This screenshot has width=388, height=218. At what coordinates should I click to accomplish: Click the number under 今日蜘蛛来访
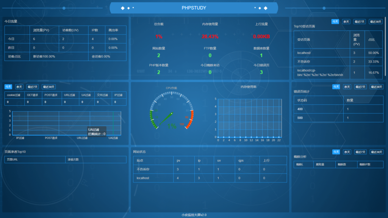tap(210, 72)
